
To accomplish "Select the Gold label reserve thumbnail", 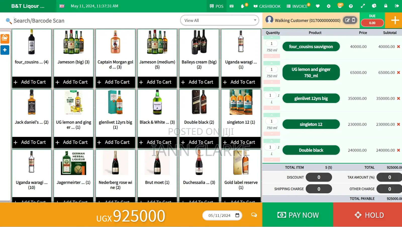I will coord(241,163).
